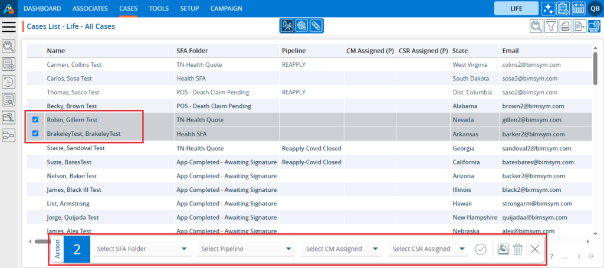Uncheck the Robin, Gillern Test row checkbox
The height and width of the screenshot is (268, 604).
point(35,119)
